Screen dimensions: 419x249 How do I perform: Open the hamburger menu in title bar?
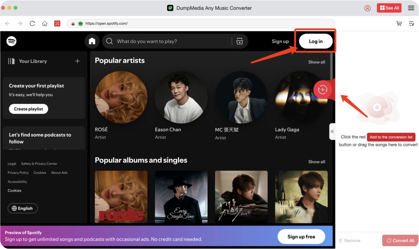pos(411,8)
